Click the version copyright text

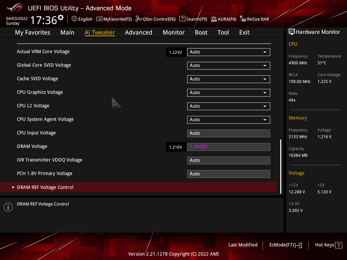pos(173,254)
